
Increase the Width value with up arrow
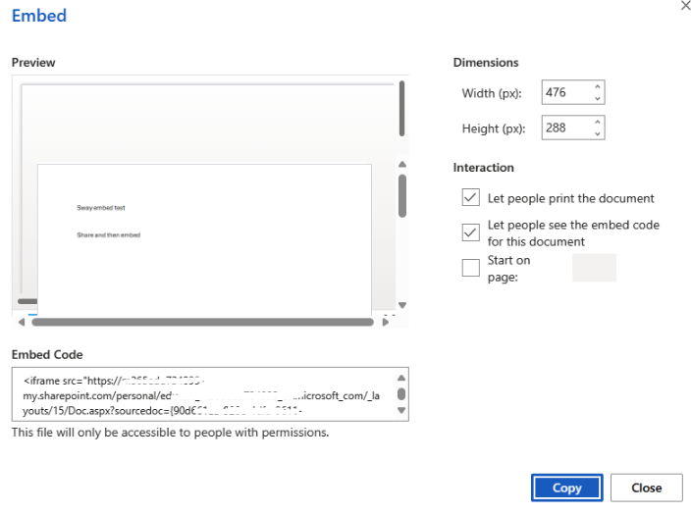[x=597, y=86]
